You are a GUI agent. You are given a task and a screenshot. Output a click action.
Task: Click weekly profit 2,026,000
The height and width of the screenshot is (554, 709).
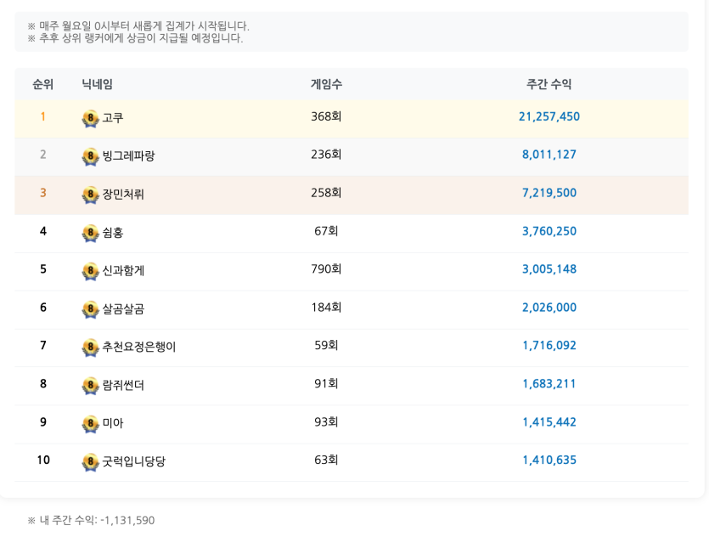pyautogui.click(x=549, y=308)
